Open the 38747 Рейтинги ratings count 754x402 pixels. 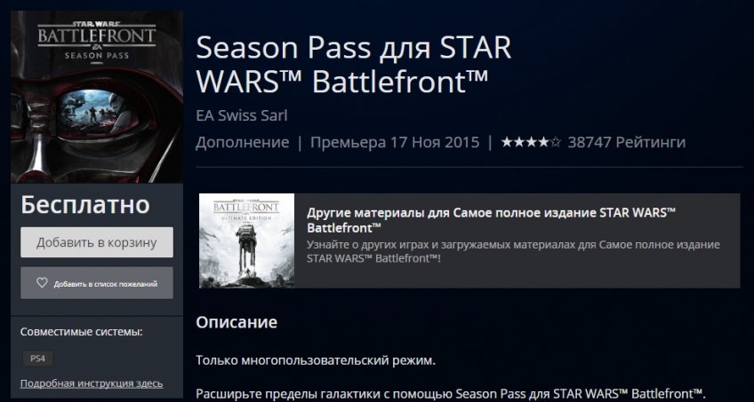(x=627, y=142)
